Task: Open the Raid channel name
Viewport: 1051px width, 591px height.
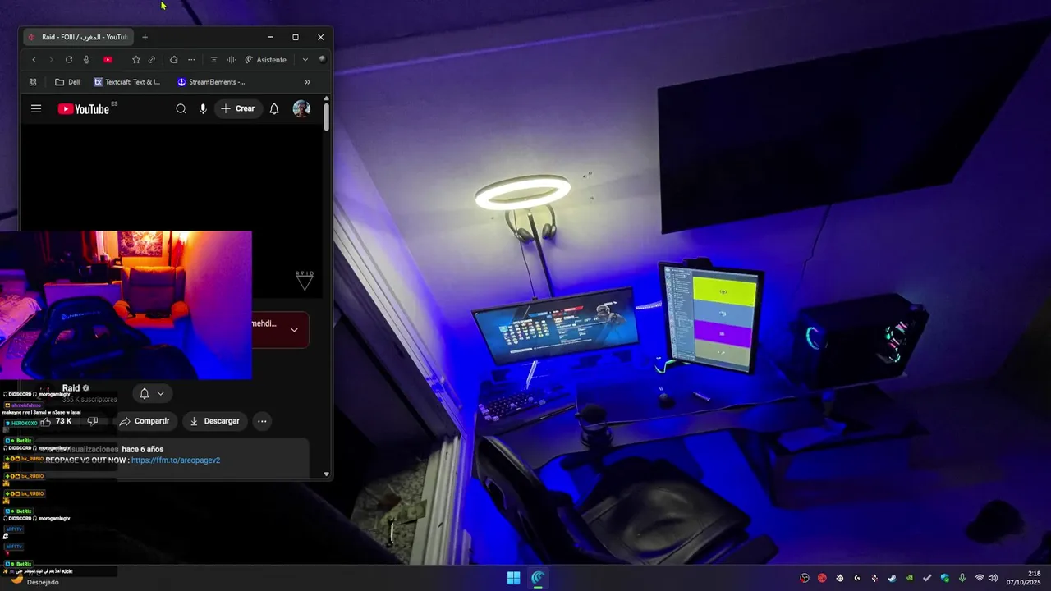Action: 71,388
